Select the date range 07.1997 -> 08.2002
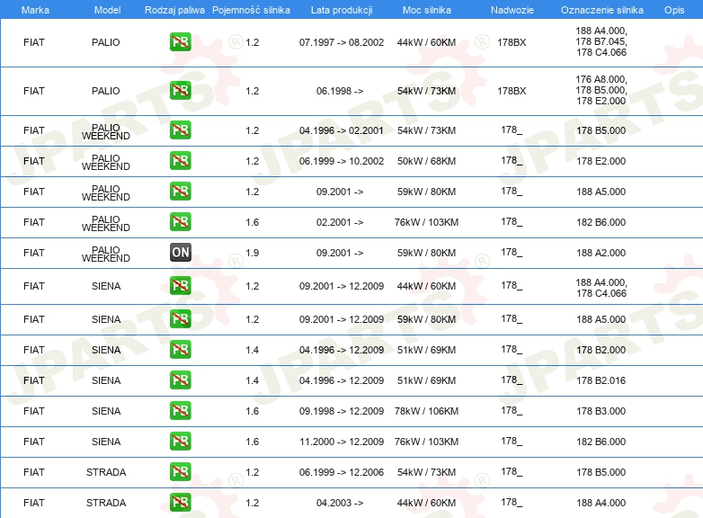The width and height of the screenshot is (703, 518). click(x=342, y=42)
